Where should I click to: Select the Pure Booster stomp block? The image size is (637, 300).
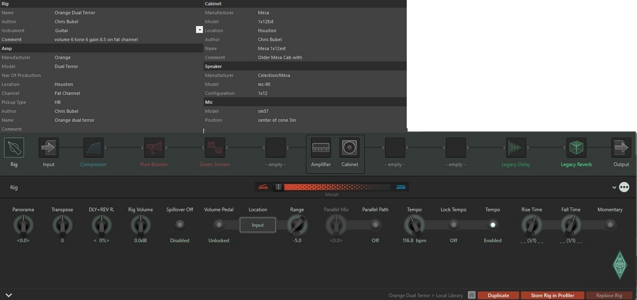point(154,147)
